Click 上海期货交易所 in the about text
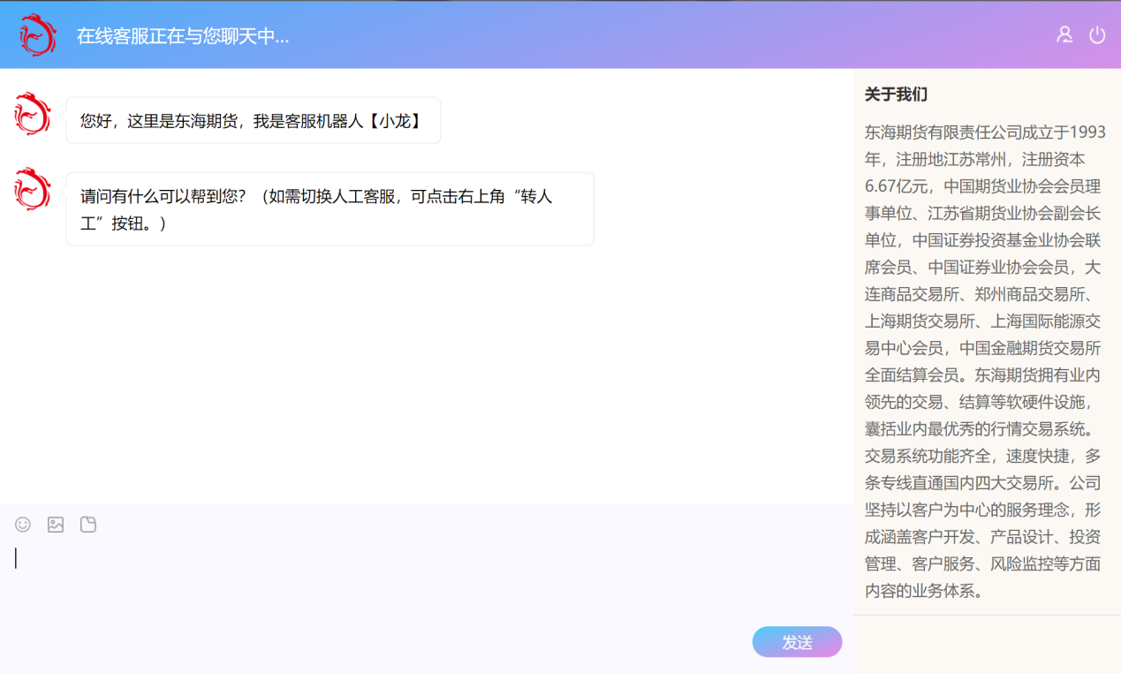Image resolution: width=1121 pixels, height=673 pixels. click(920, 321)
